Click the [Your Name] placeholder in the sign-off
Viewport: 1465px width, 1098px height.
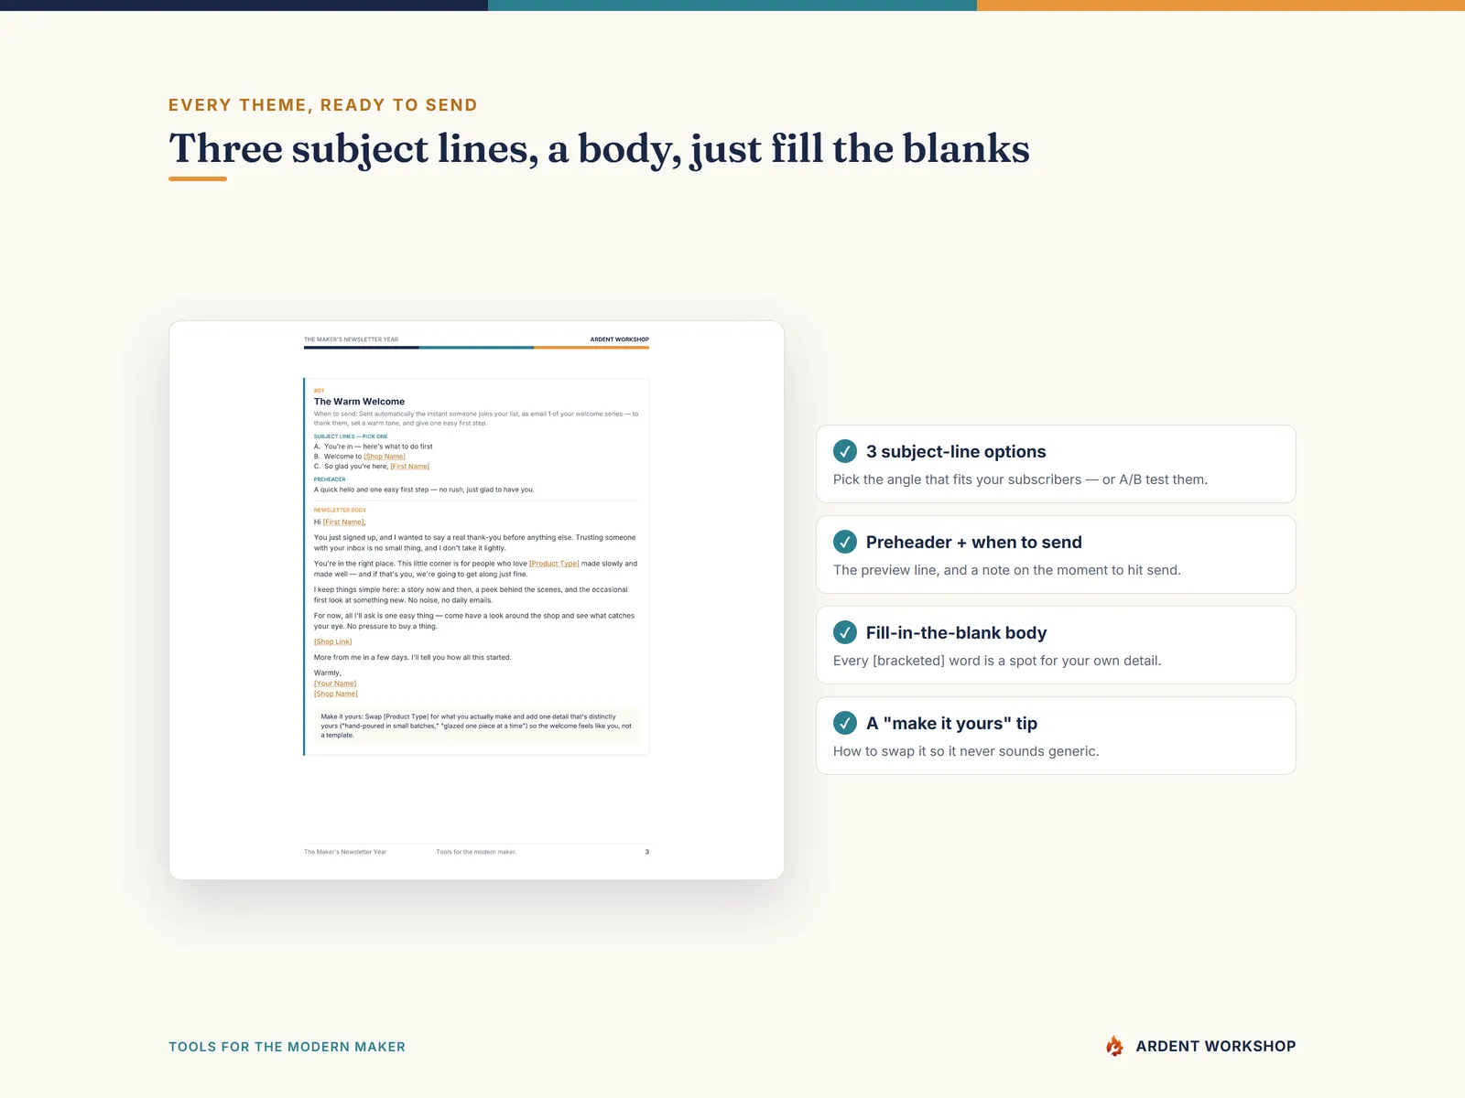coord(335,684)
